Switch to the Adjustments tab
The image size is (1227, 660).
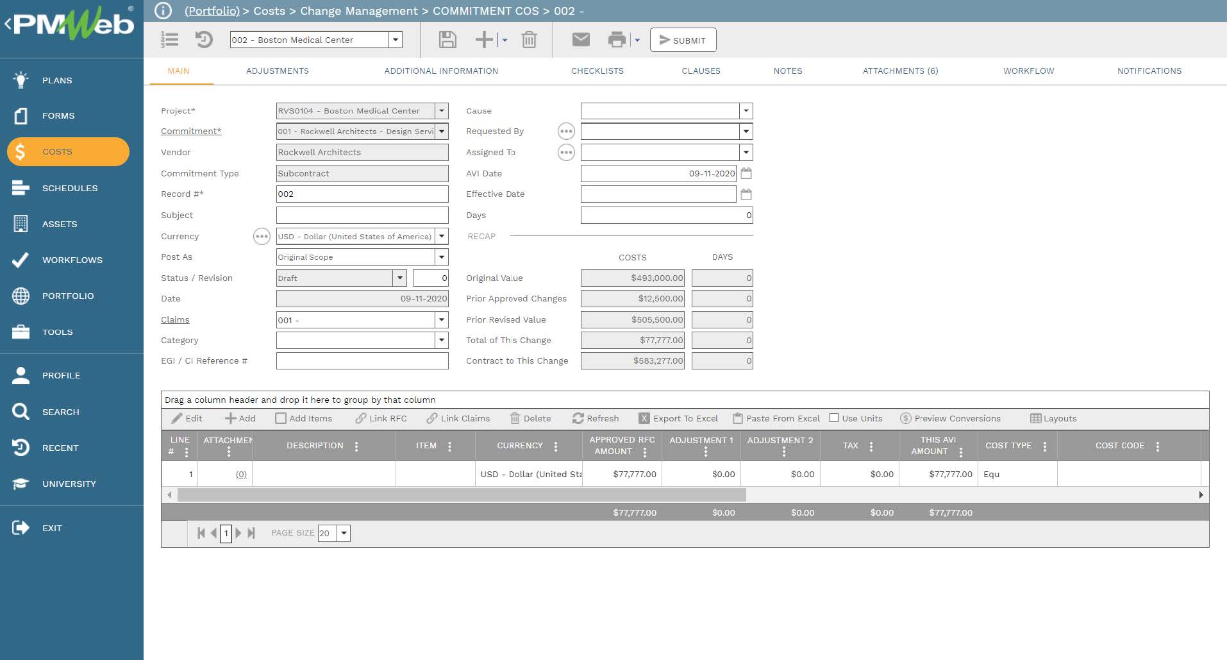(278, 71)
